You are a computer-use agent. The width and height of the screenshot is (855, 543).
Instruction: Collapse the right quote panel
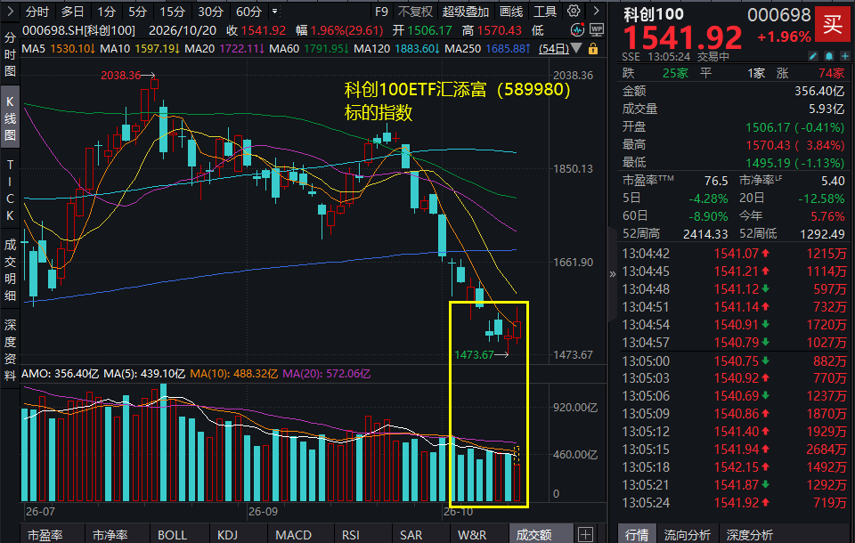click(x=613, y=274)
